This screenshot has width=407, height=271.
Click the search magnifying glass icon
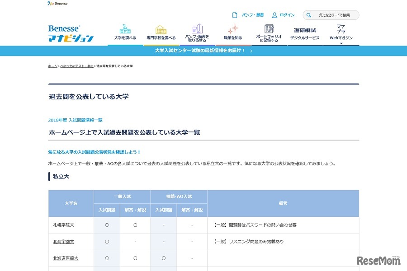pos(309,15)
